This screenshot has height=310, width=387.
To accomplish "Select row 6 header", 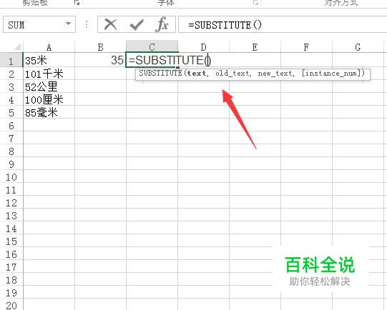I will pyautogui.click(x=11, y=125).
